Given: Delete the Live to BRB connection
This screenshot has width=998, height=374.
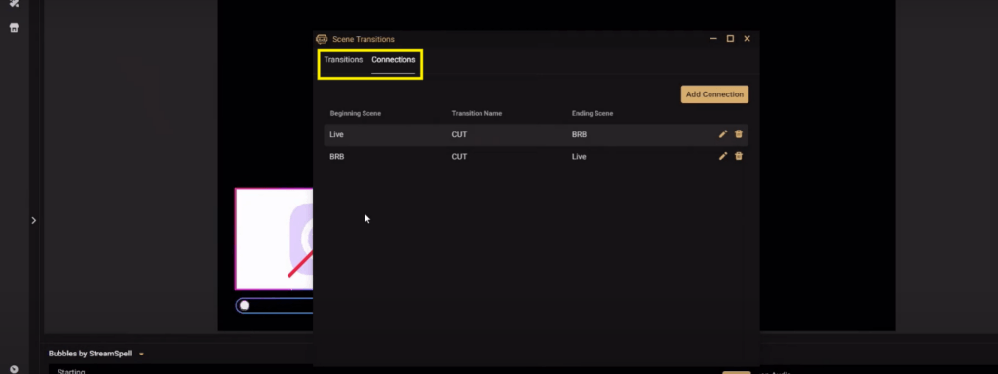Looking at the screenshot, I should click(739, 134).
